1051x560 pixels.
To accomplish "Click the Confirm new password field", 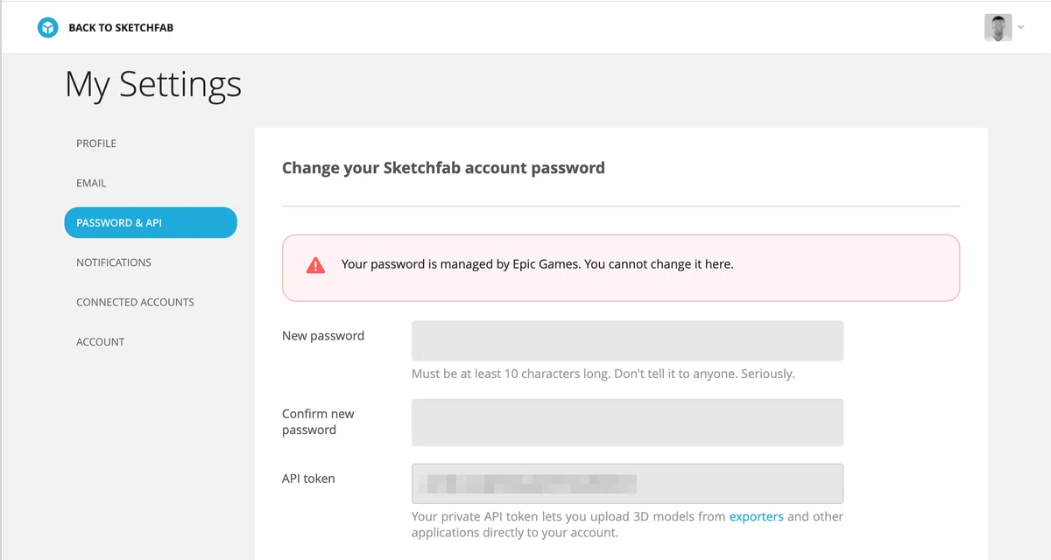I will (x=627, y=423).
